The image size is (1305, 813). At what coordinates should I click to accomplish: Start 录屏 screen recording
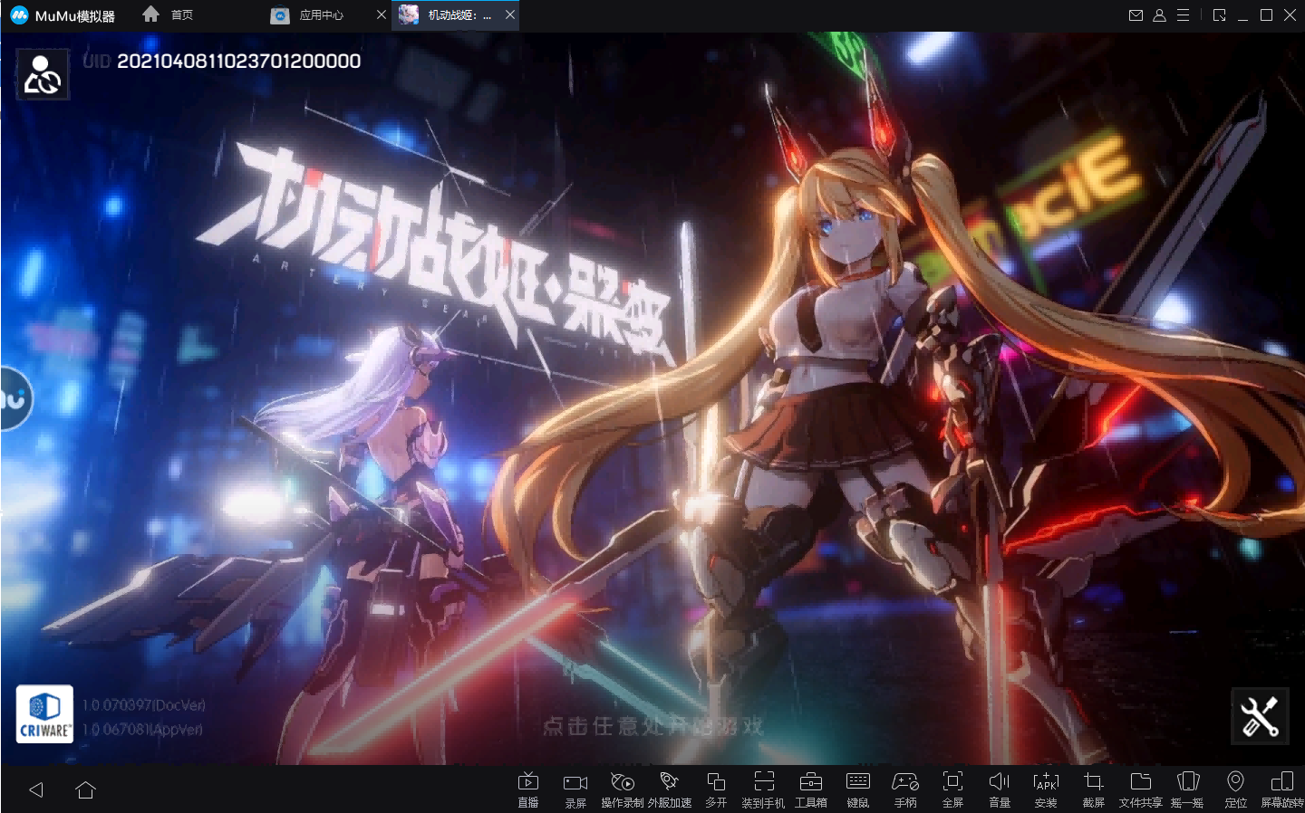point(575,789)
